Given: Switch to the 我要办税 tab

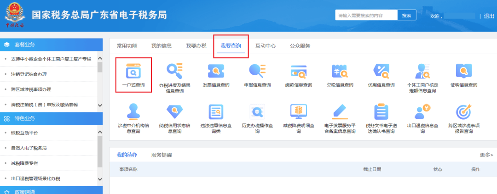Looking at the screenshot, I should point(196,46).
